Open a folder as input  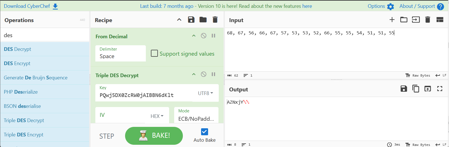pos(404,20)
